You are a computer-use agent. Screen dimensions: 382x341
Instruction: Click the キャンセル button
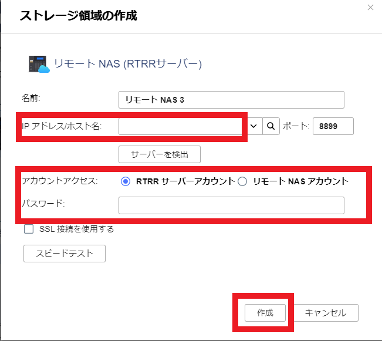326,313
